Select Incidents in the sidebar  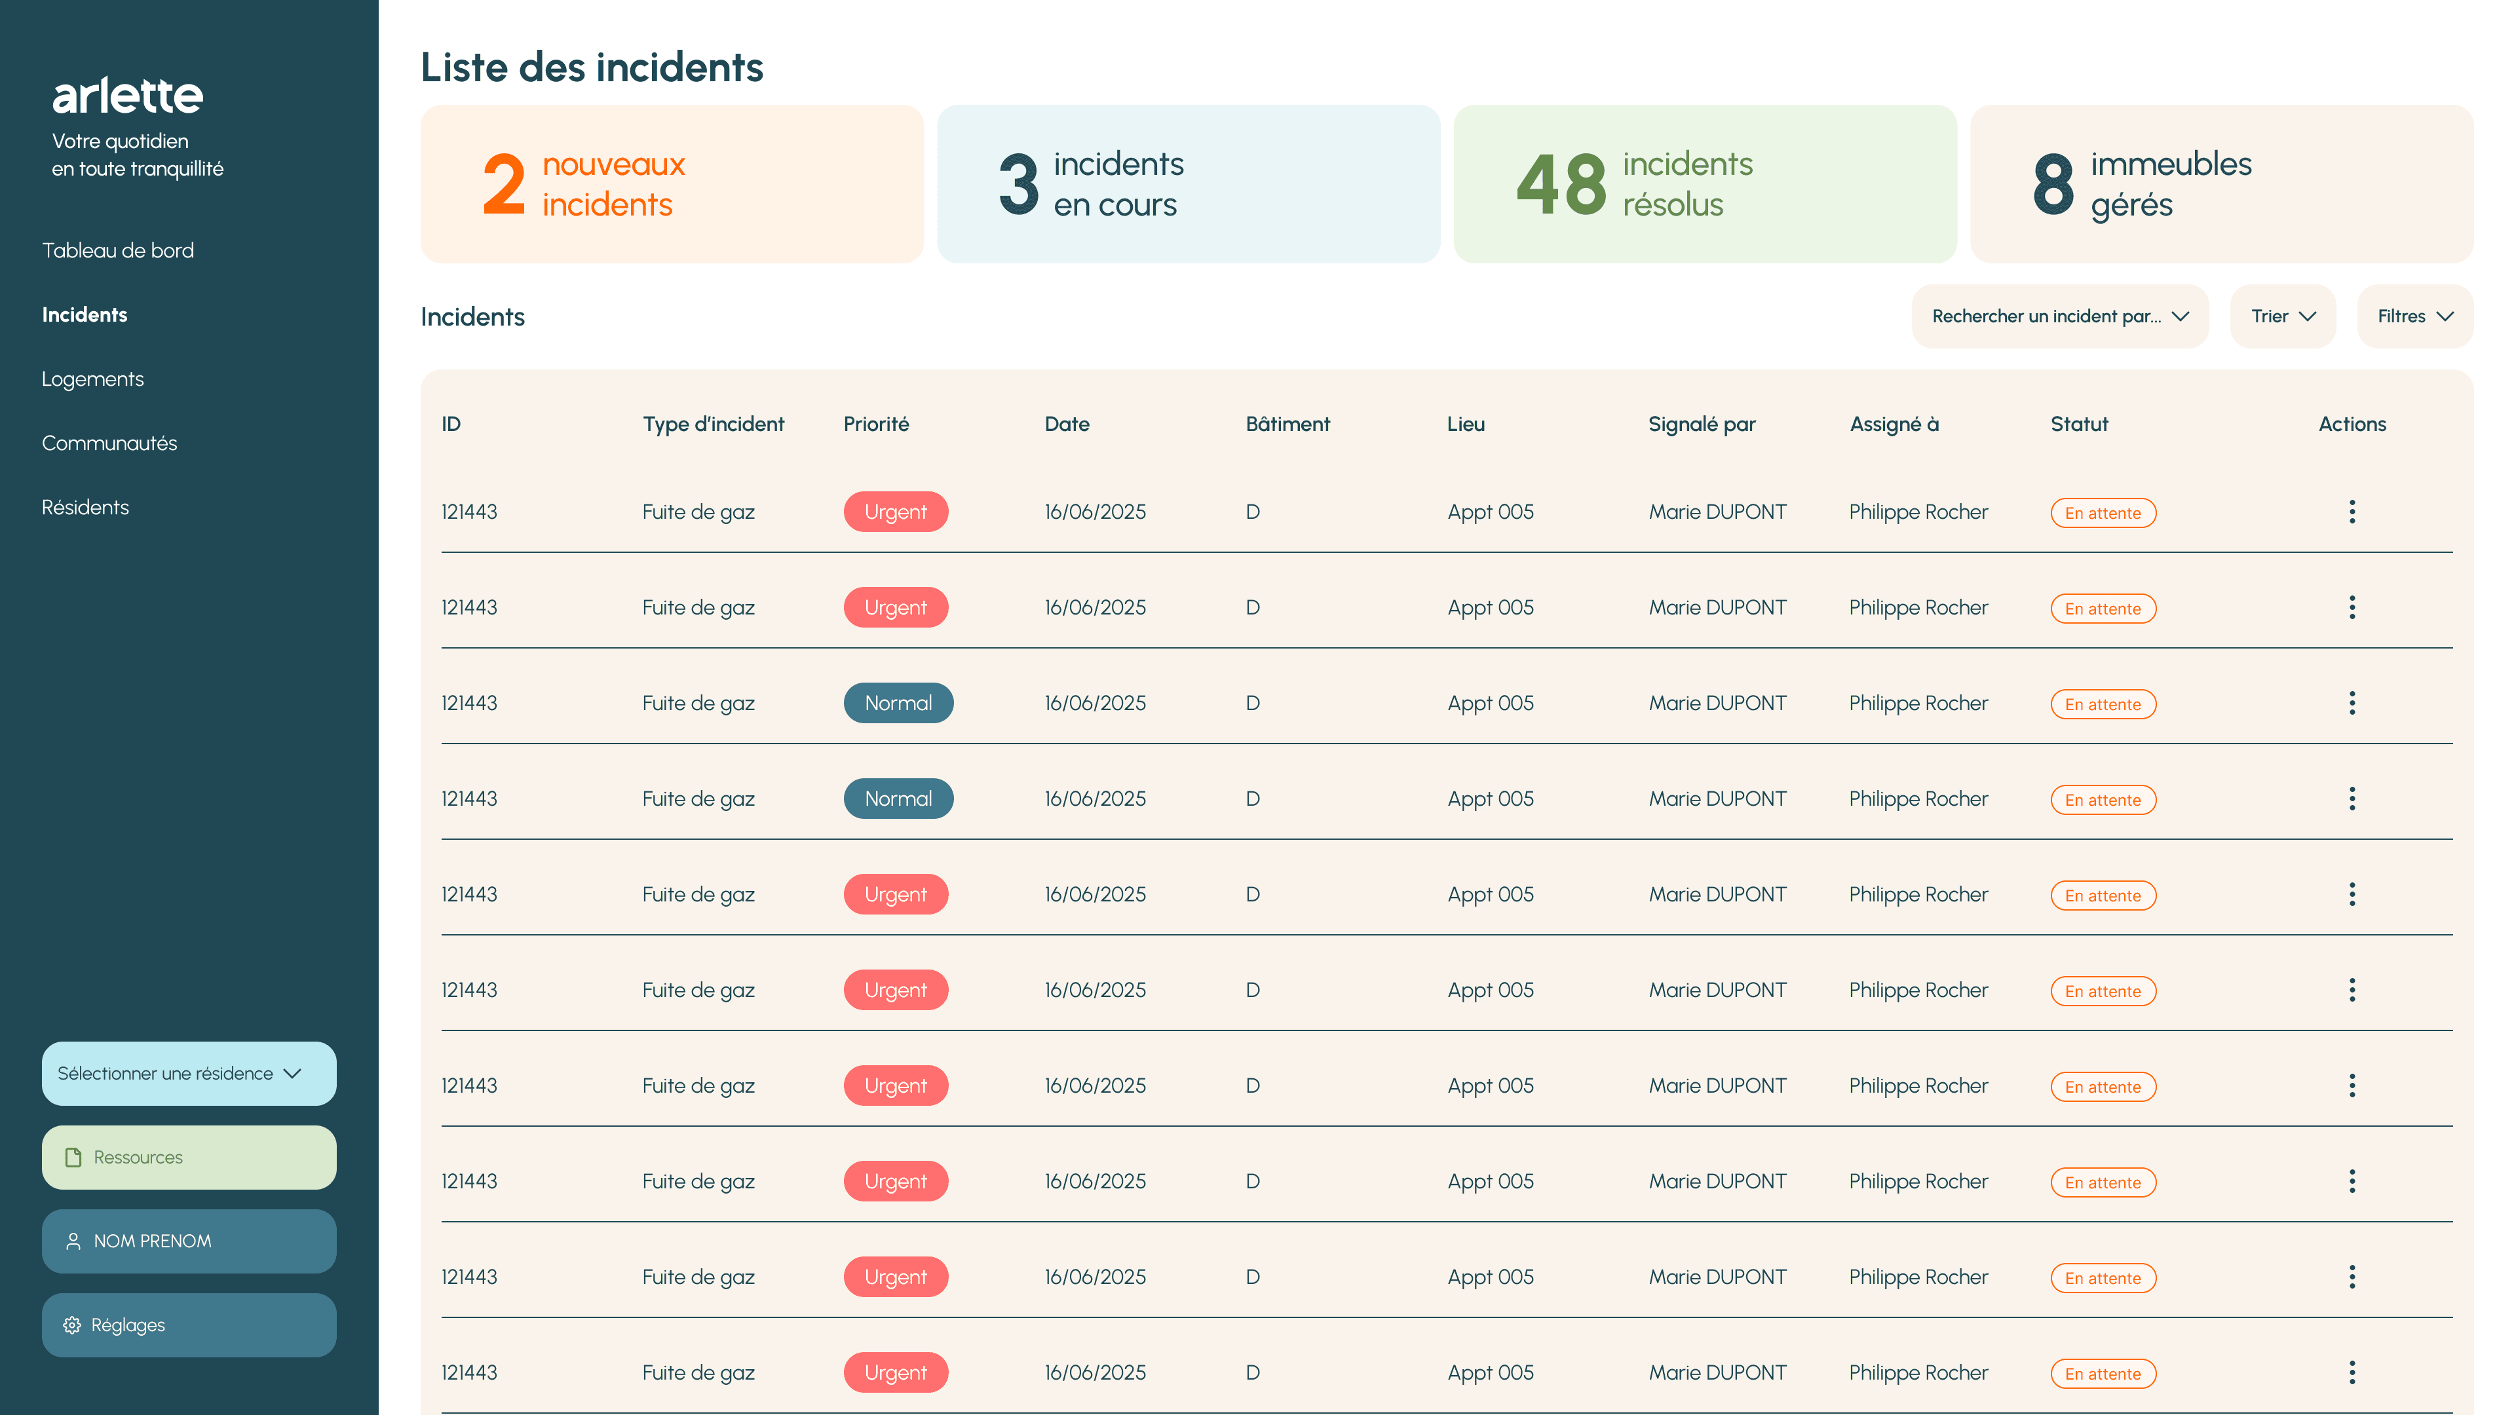tap(85, 314)
